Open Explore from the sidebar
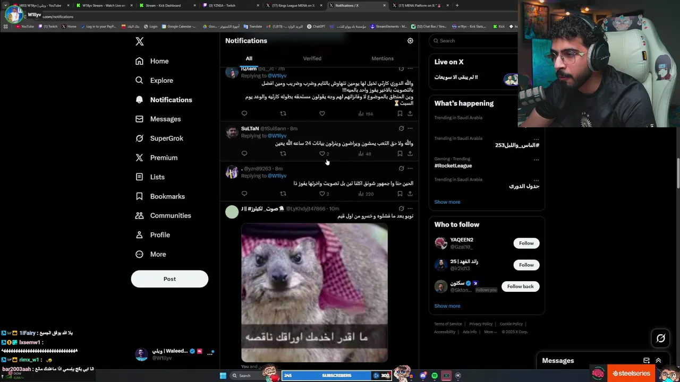Viewport: 680px width, 382px height. [154, 80]
